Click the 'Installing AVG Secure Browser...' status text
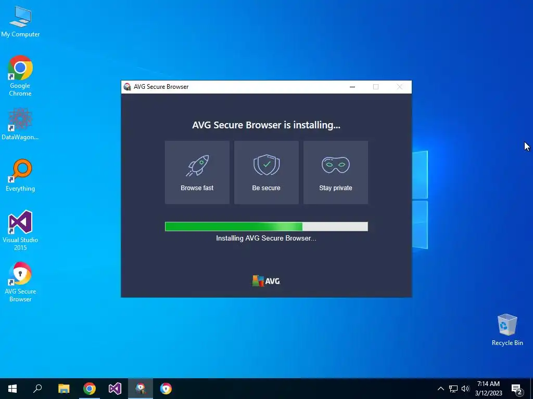 click(x=266, y=238)
